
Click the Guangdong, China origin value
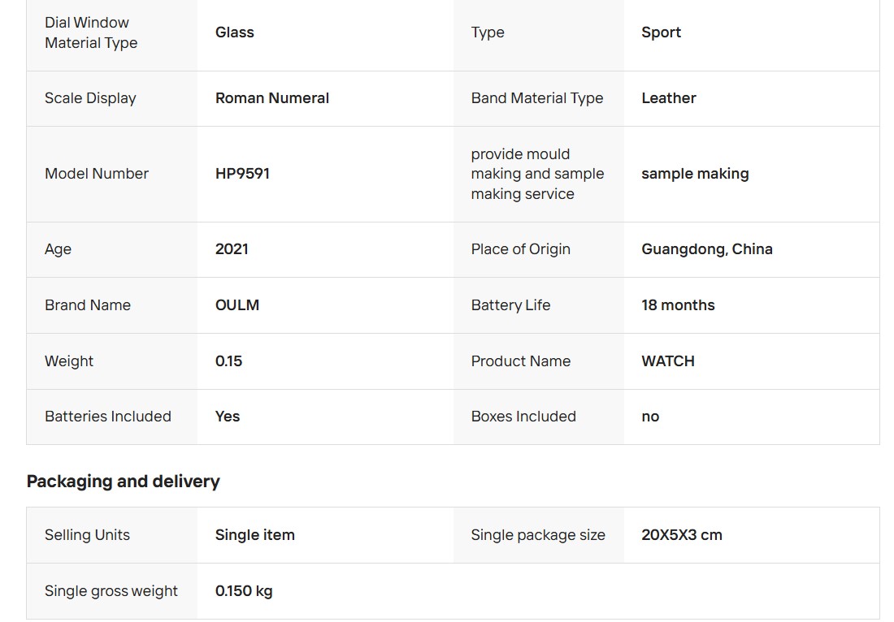click(x=706, y=249)
